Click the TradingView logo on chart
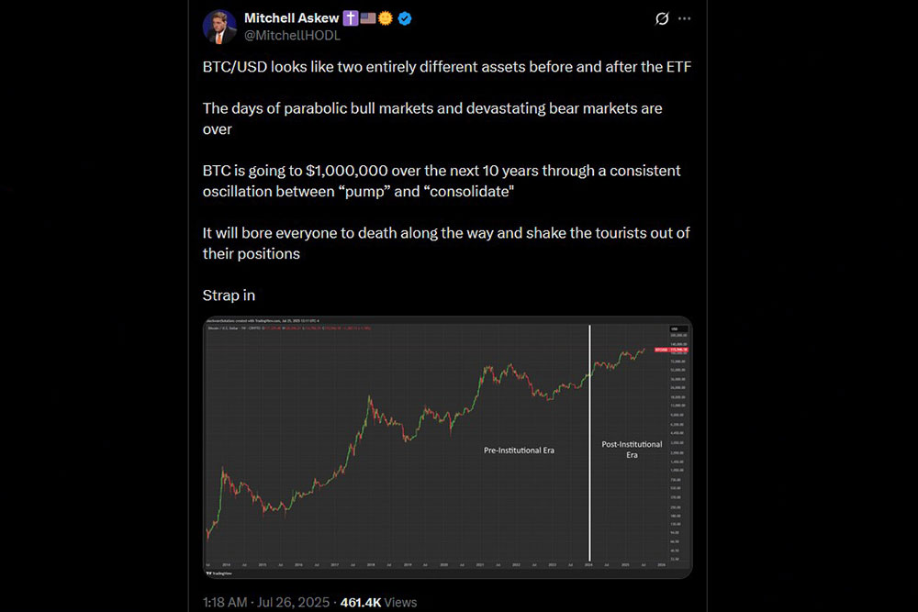The width and height of the screenshot is (918, 612). click(x=219, y=573)
